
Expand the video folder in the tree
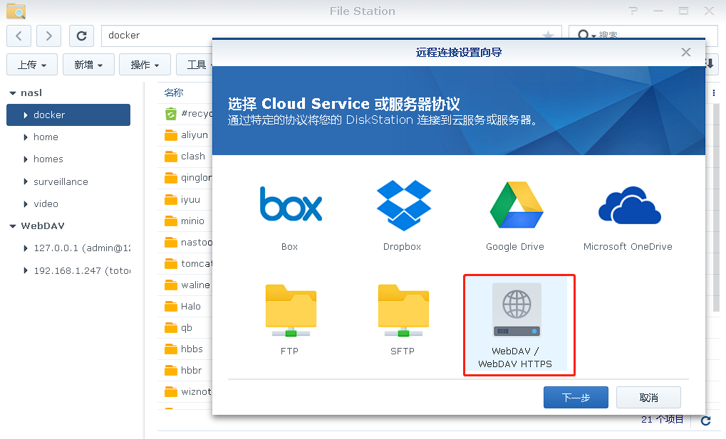pyautogui.click(x=26, y=204)
